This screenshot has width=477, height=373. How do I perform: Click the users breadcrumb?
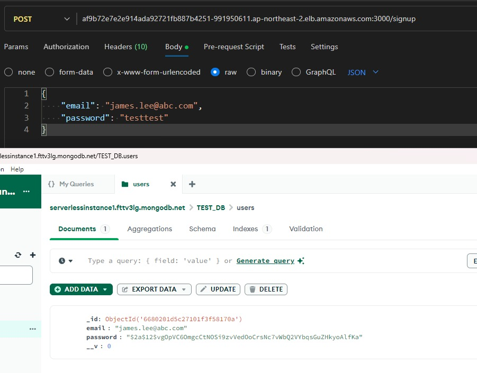pos(246,207)
